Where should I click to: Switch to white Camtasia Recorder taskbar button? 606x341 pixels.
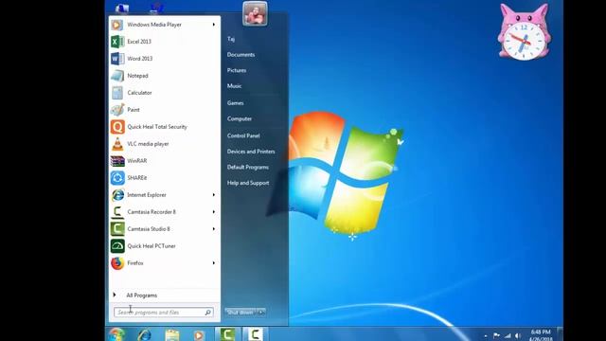coord(255,334)
